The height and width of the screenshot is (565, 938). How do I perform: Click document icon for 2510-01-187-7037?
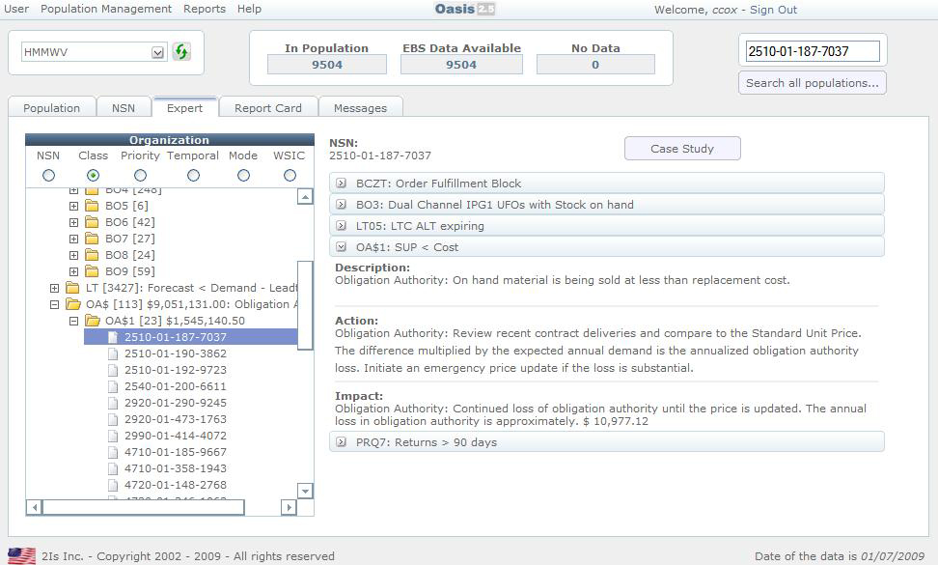point(113,337)
